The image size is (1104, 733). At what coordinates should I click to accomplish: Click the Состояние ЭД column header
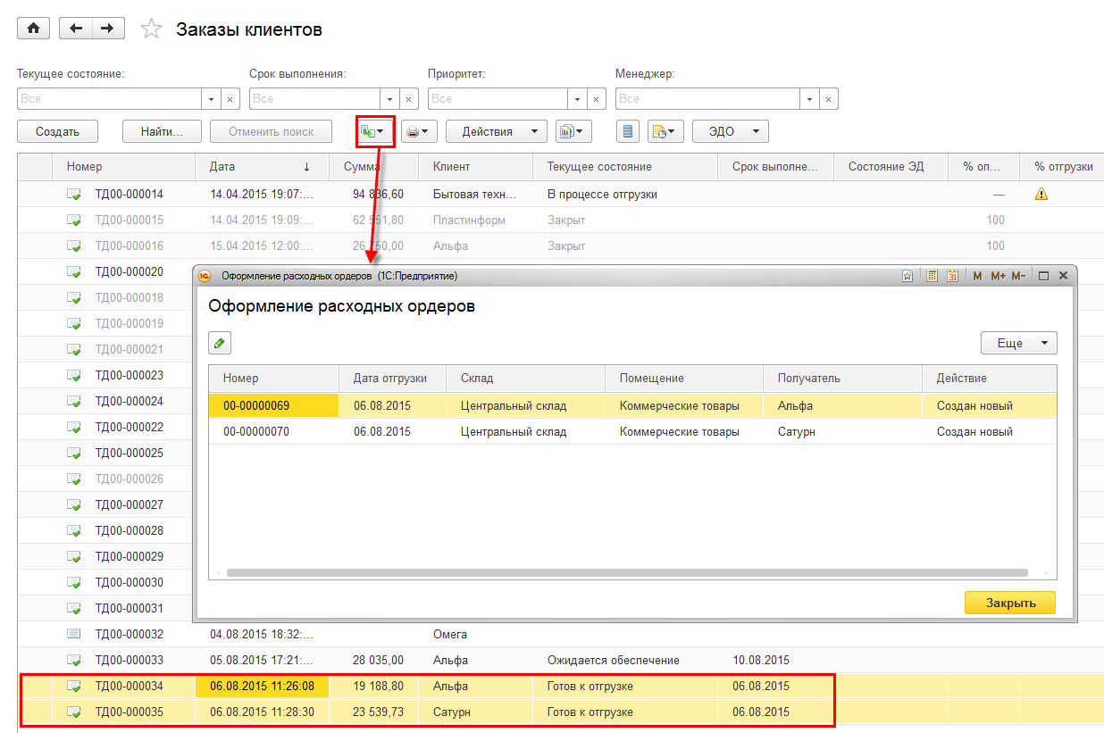click(891, 166)
